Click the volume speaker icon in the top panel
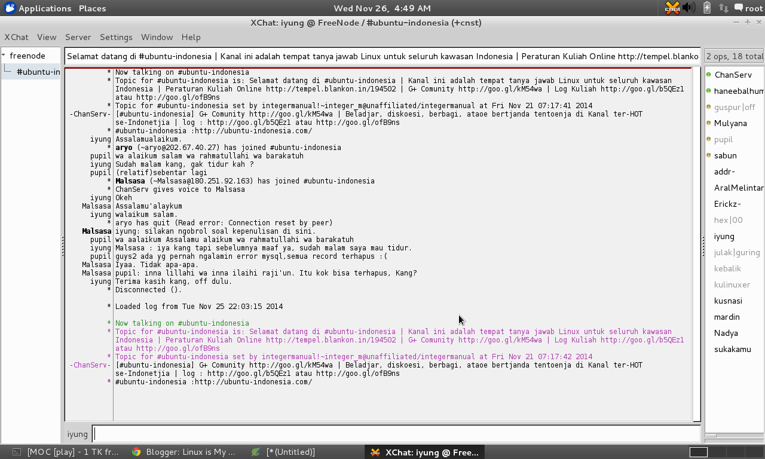765x459 pixels. tap(688, 8)
